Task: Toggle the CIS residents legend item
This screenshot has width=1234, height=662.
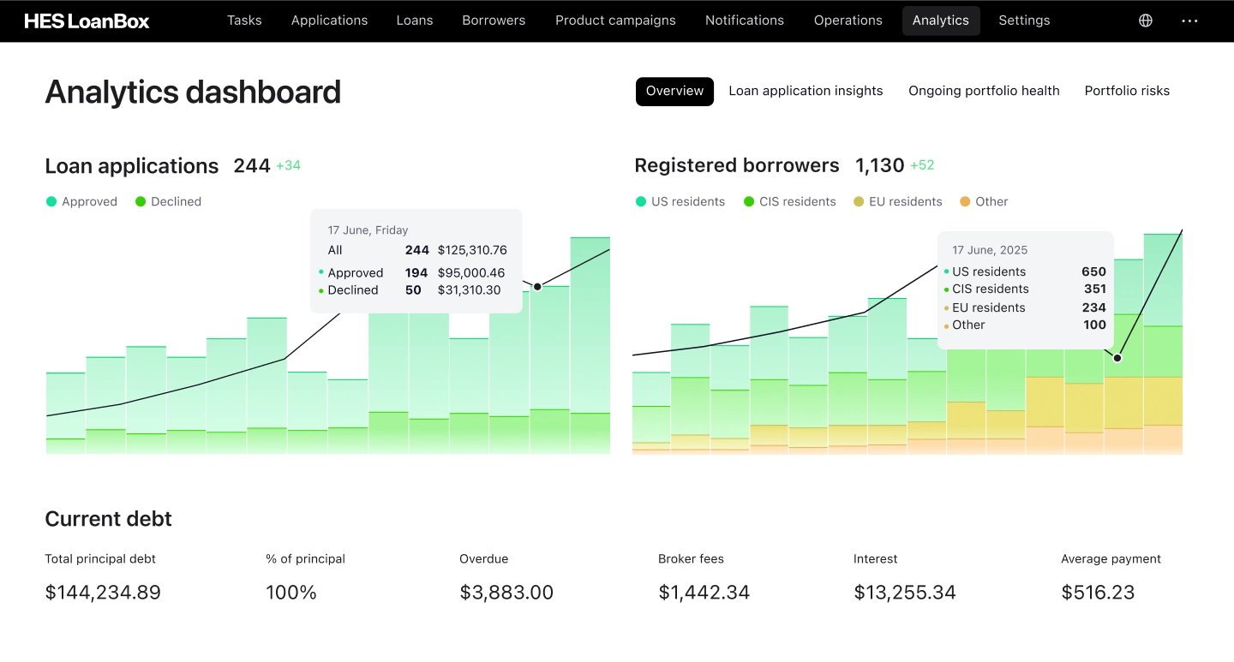Action: (789, 201)
